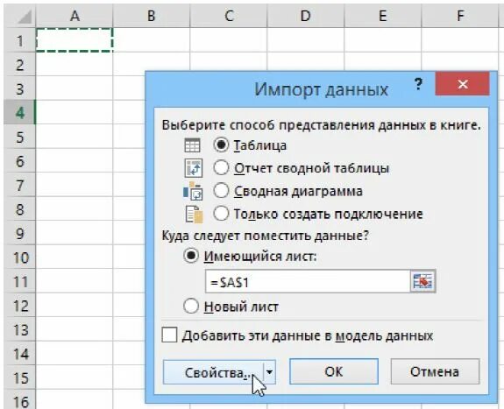
Task: Open the help question mark icon
Action: (x=418, y=84)
